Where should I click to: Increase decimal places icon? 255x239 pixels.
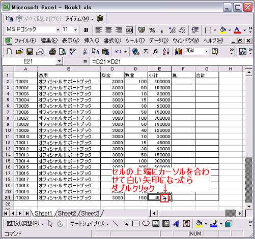[x=172, y=30]
